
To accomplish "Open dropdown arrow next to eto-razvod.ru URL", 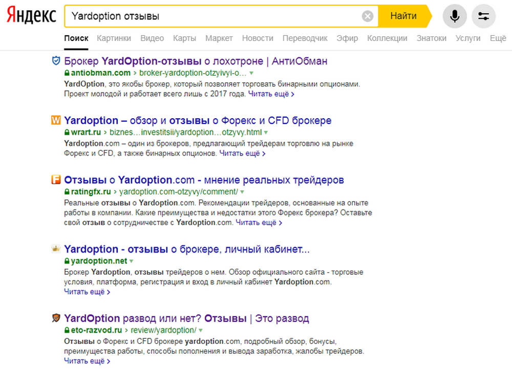I will click(x=201, y=331).
